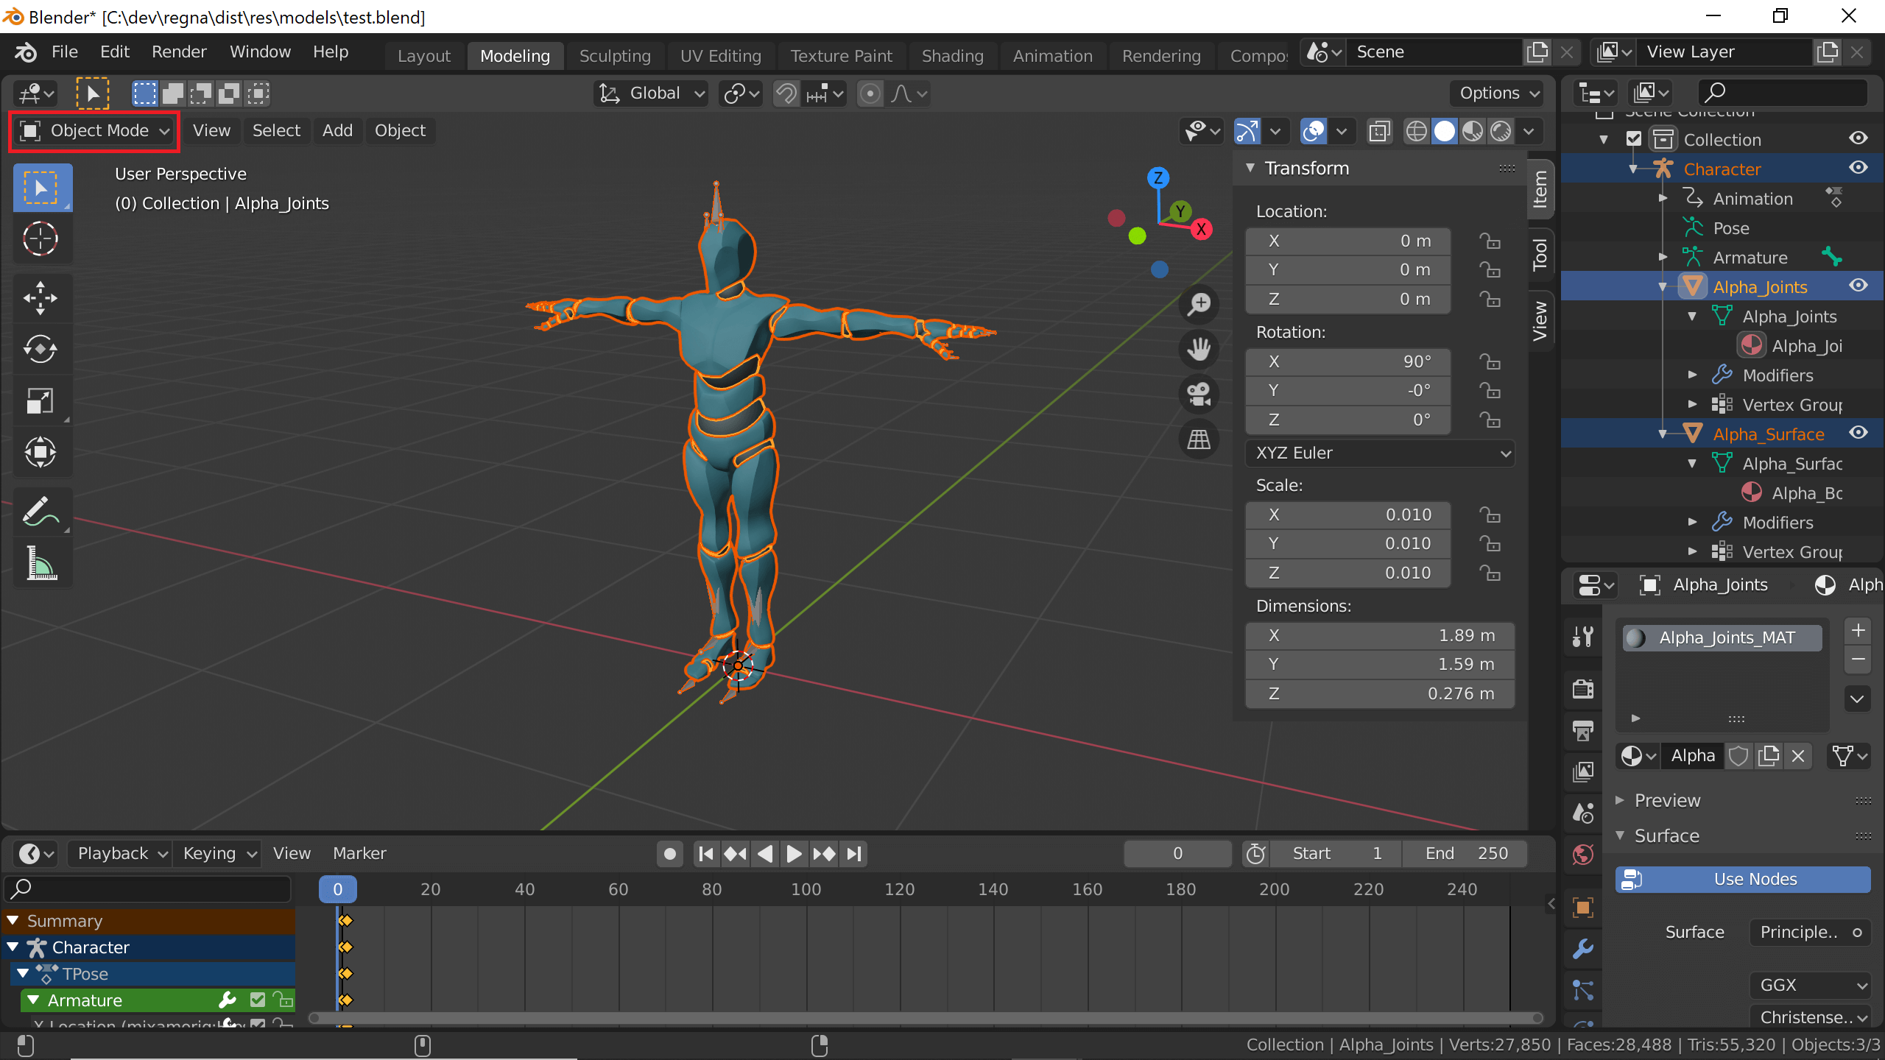Viewport: 1885px width, 1060px height.
Task: Toggle the Collection exclude checkbox
Action: pyautogui.click(x=1634, y=138)
